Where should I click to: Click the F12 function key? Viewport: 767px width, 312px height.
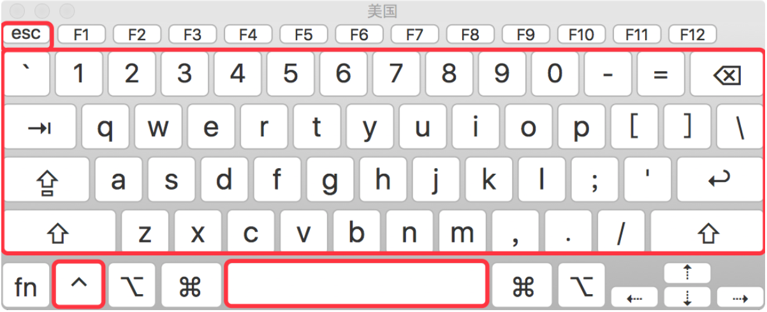[692, 34]
